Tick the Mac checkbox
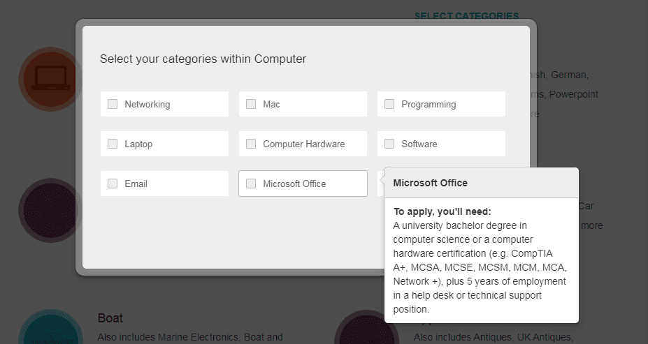Screen dimensions: 648x344 tap(251, 104)
